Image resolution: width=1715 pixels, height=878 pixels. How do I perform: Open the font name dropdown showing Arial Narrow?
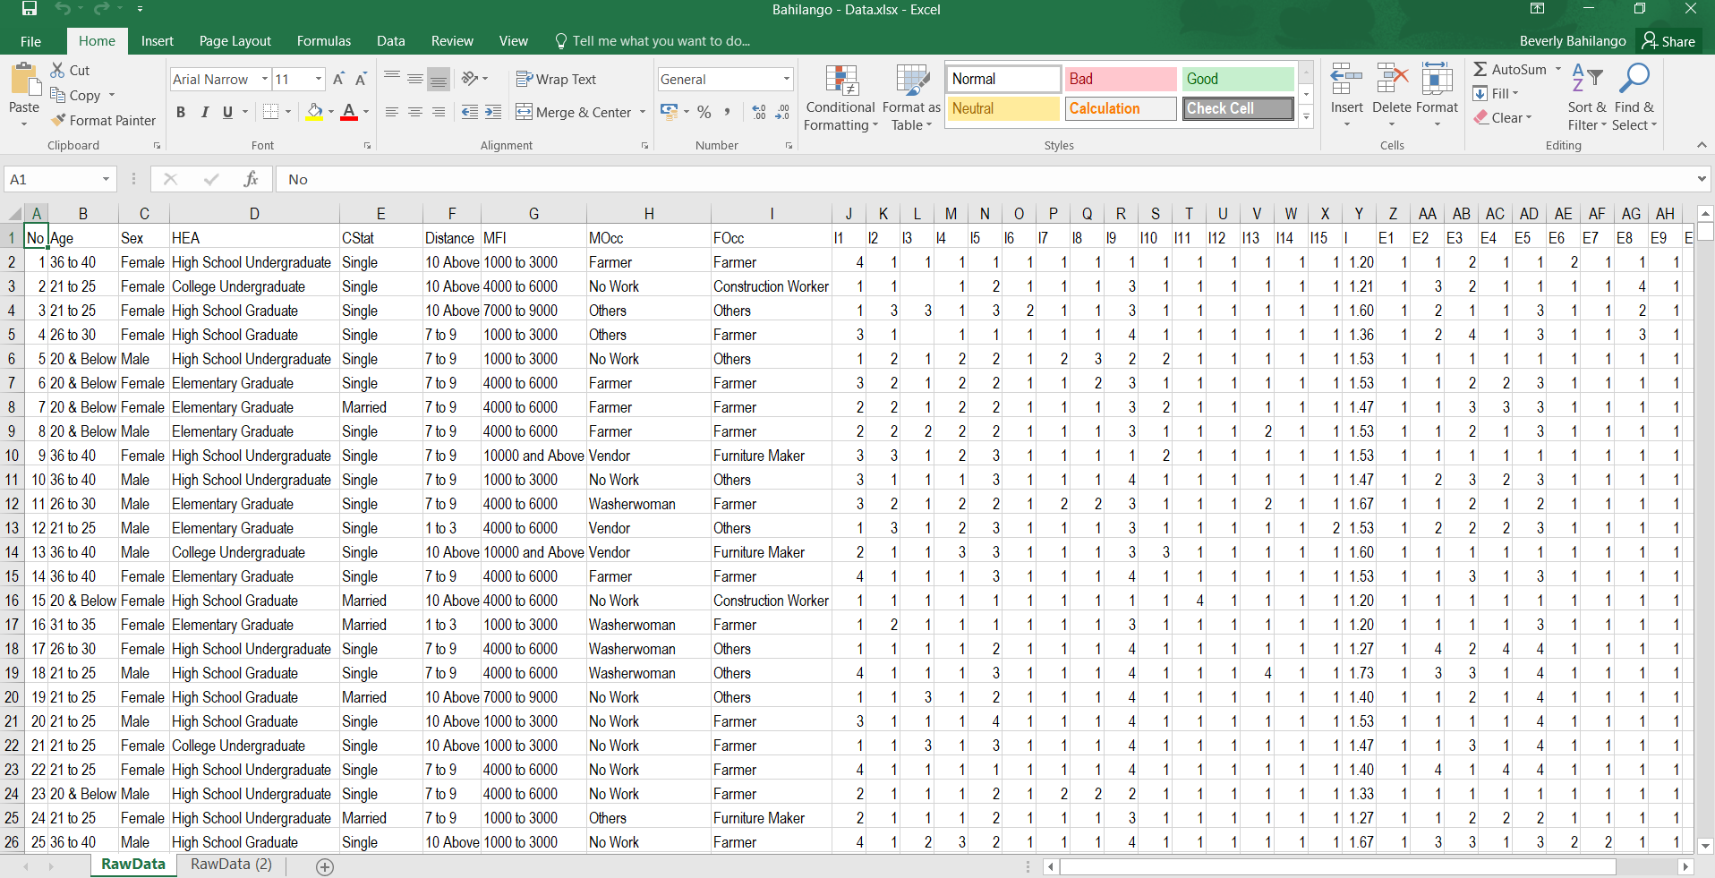(265, 79)
